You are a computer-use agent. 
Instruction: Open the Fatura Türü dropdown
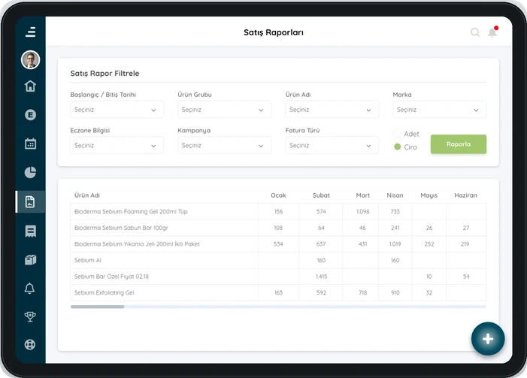[332, 145]
